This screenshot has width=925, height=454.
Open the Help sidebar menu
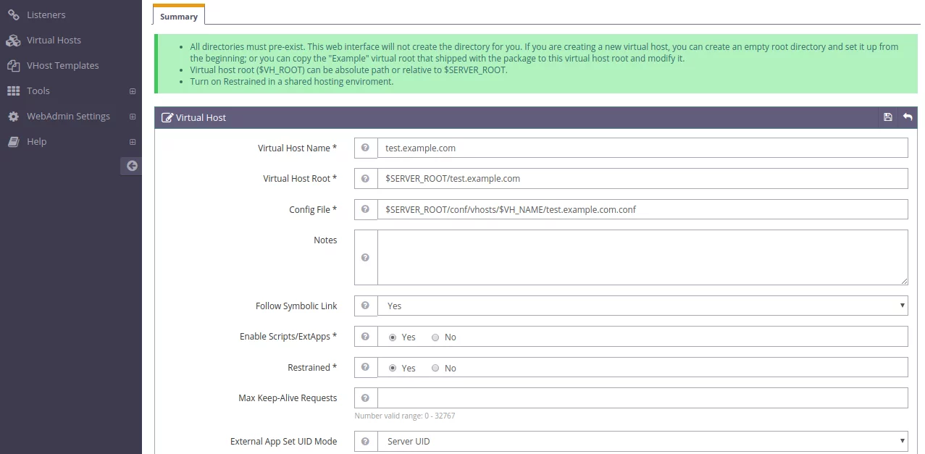click(x=71, y=141)
